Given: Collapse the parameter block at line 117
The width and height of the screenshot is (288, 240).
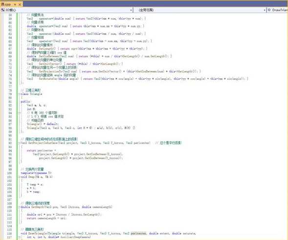Looking at the screenshot, I should pos(20,237).
